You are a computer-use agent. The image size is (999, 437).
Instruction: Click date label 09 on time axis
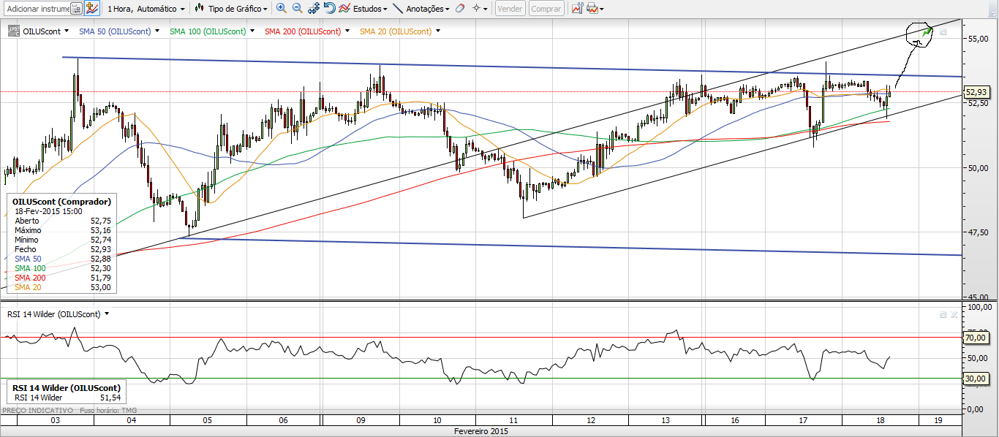[x=360, y=421]
